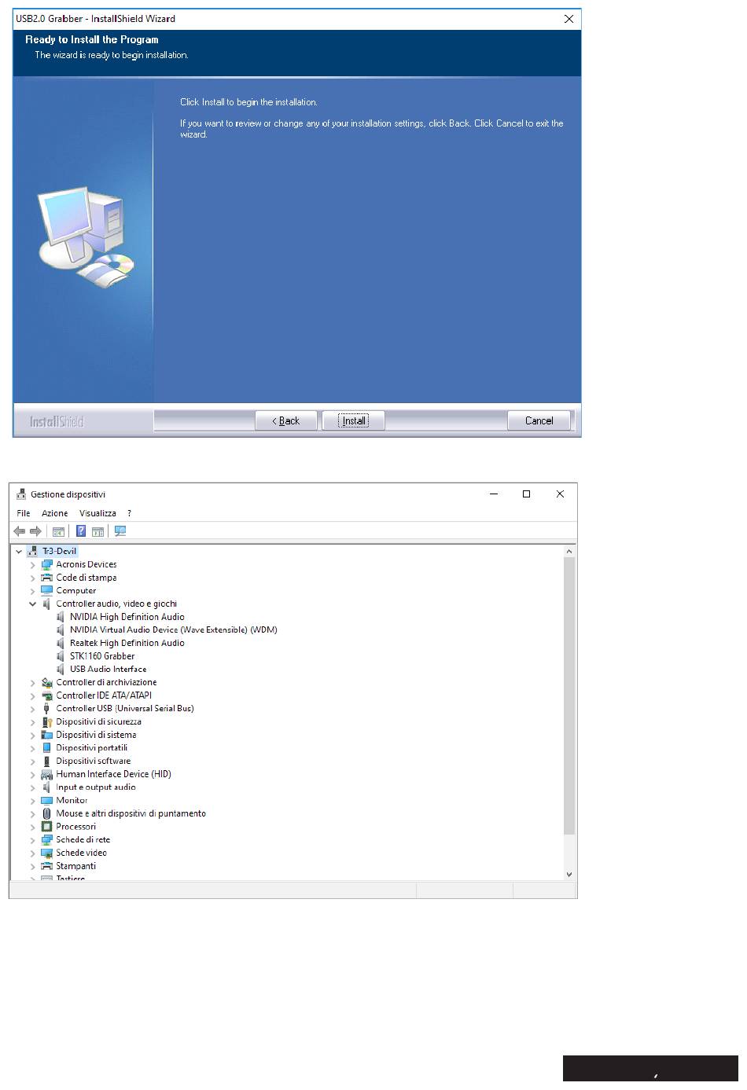Screen dimensions: 747x1090
Task: Expand the Schede video category
Action: click(x=32, y=853)
